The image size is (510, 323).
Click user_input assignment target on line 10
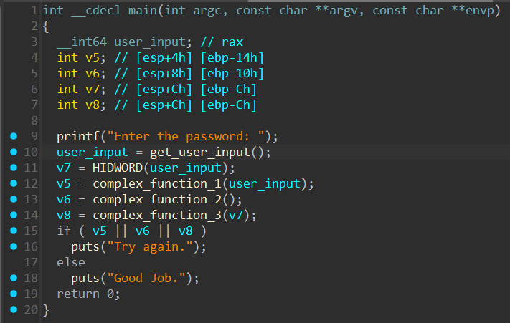(93, 153)
